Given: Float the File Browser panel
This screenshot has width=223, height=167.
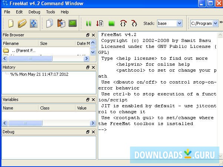Looking at the screenshot, I should pyautogui.click(x=88, y=35).
